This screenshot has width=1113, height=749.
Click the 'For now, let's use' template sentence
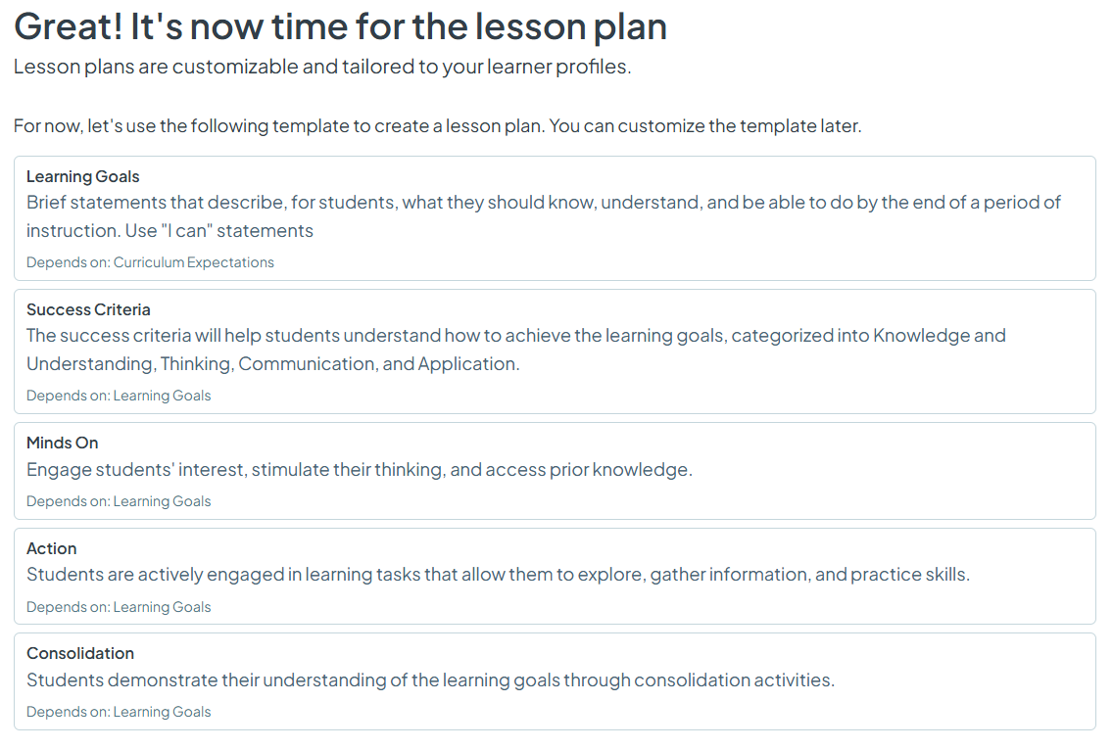point(437,126)
